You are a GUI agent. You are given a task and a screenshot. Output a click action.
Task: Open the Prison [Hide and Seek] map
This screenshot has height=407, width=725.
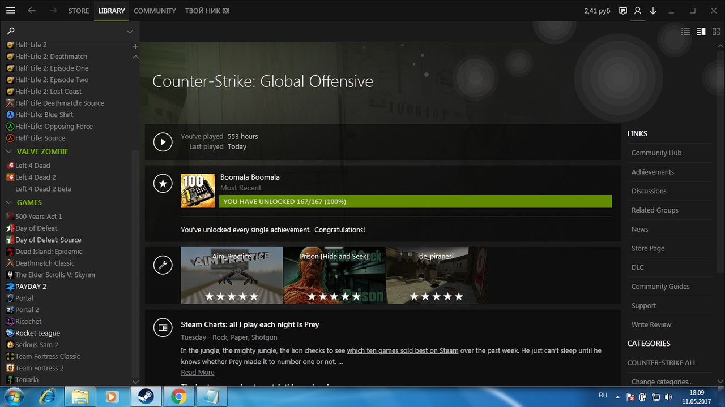334,275
